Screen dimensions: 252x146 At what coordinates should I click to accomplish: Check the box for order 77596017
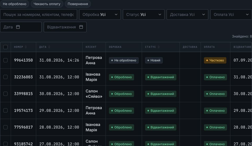[x=5, y=127]
